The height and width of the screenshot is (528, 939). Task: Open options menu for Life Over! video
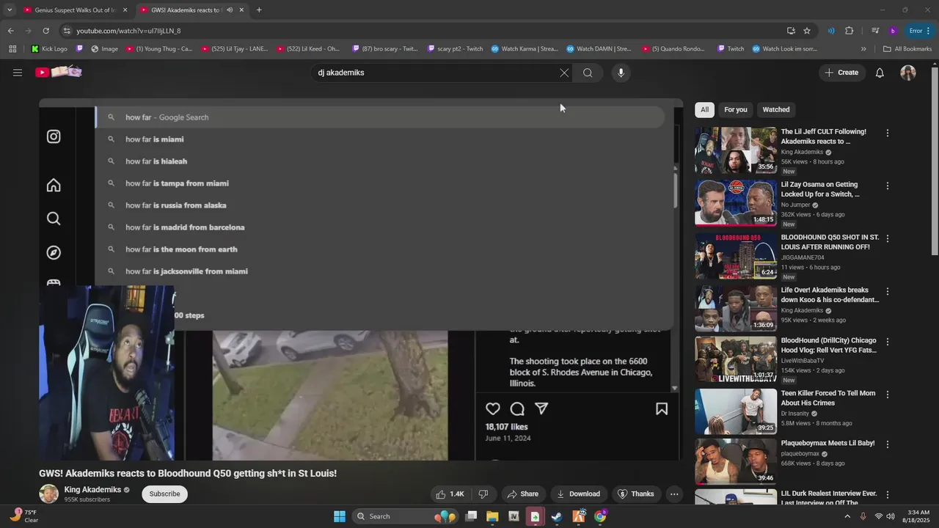888,292
